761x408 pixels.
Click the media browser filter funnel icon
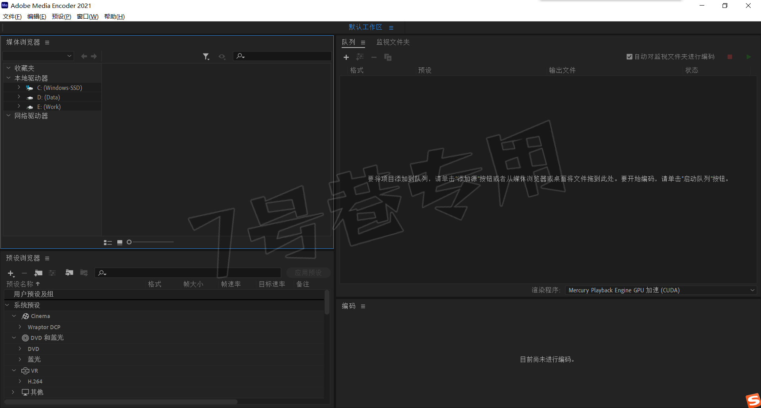(206, 57)
